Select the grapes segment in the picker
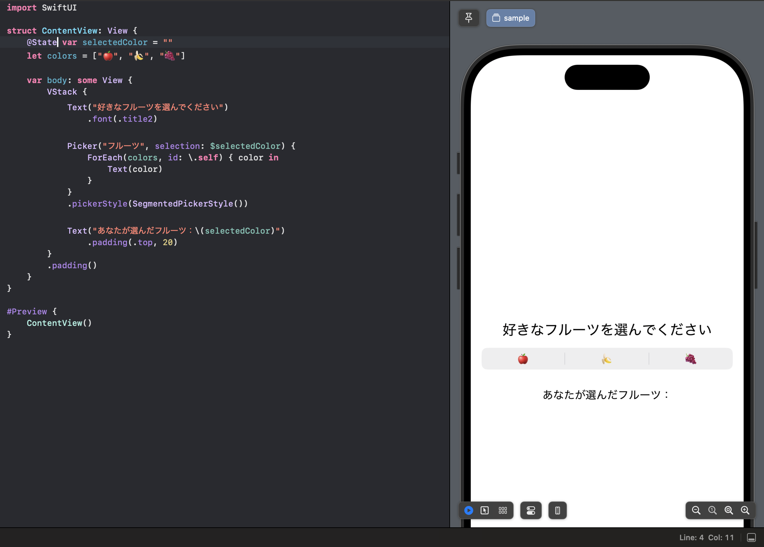 click(691, 358)
